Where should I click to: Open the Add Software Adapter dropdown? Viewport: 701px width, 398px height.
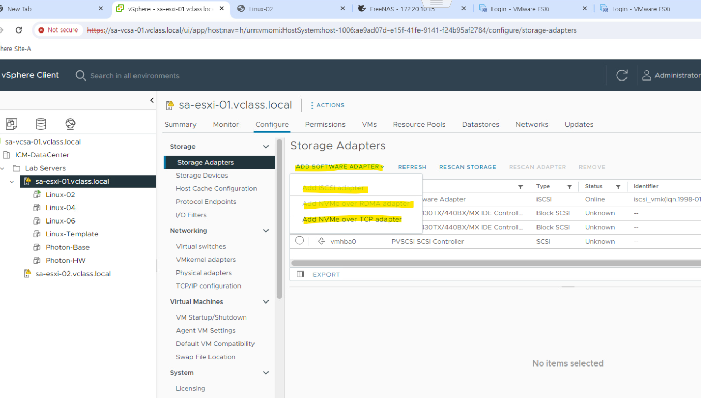click(x=340, y=167)
